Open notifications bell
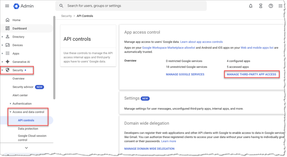287x157 pixels. point(251,6)
